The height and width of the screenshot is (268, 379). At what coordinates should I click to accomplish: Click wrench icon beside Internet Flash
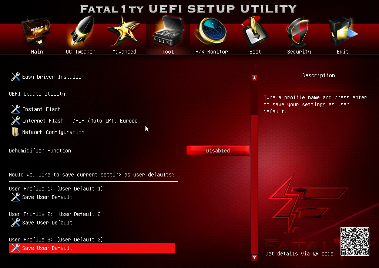coord(16,120)
